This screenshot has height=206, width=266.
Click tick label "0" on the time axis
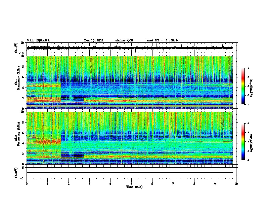[27, 184]
